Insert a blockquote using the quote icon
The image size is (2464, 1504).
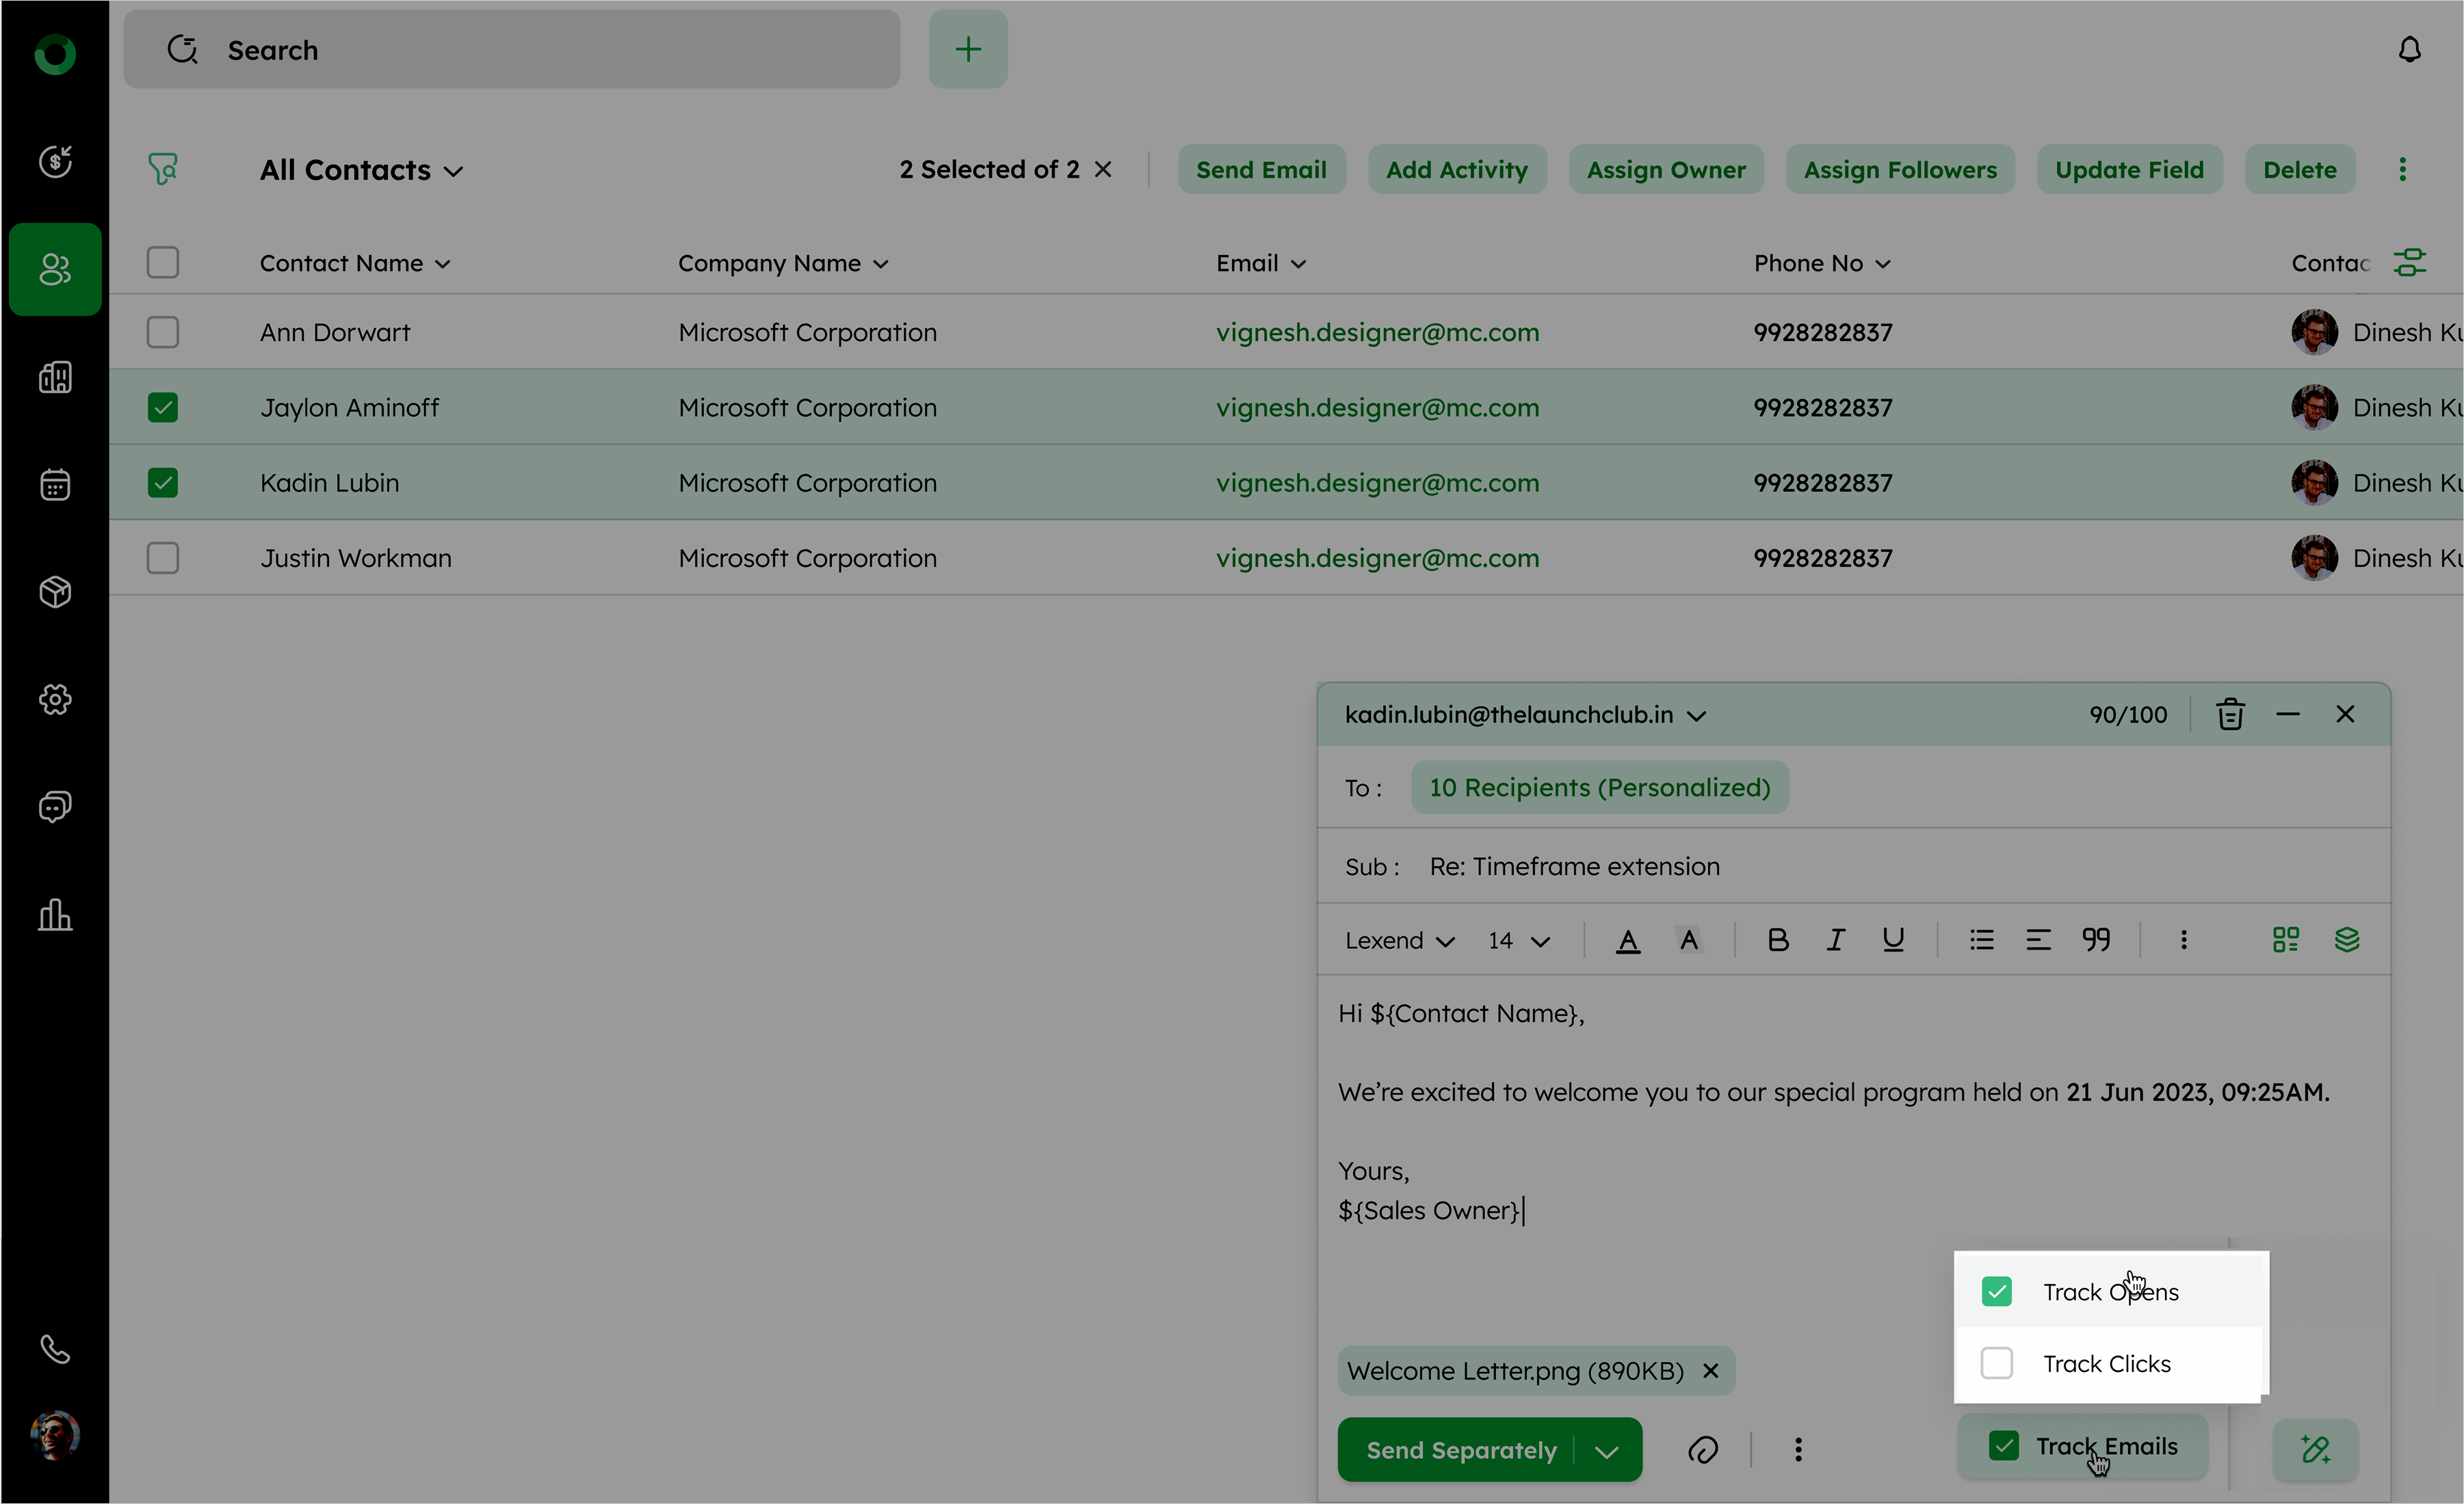tap(2096, 939)
